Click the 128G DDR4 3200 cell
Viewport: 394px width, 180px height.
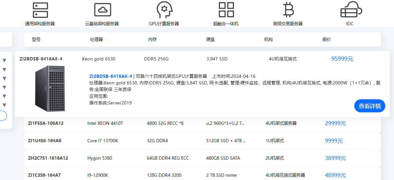click(x=164, y=175)
